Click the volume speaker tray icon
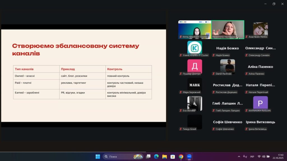The image size is (287, 161). click(x=264, y=157)
